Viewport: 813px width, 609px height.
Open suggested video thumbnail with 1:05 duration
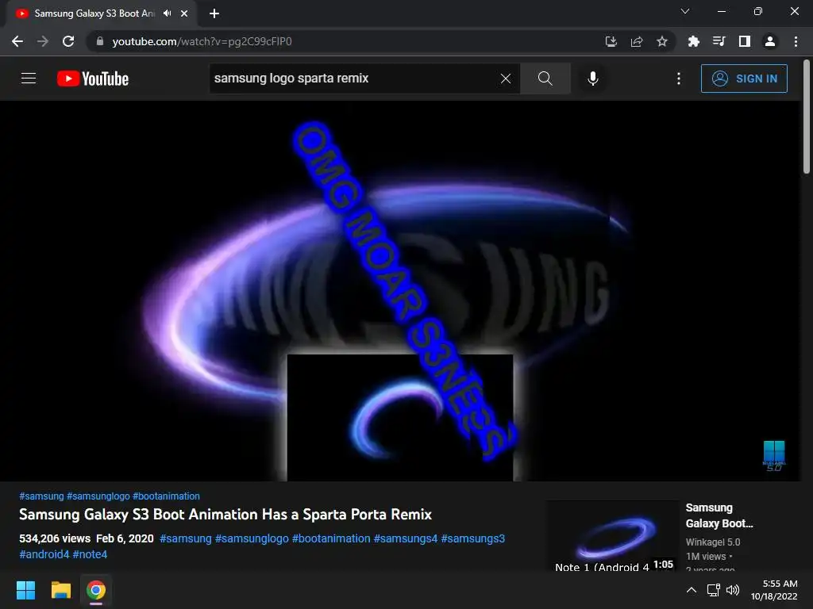614,536
